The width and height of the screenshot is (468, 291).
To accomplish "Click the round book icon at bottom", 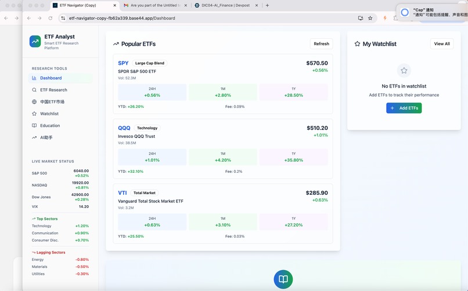I will [x=283, y=279].
